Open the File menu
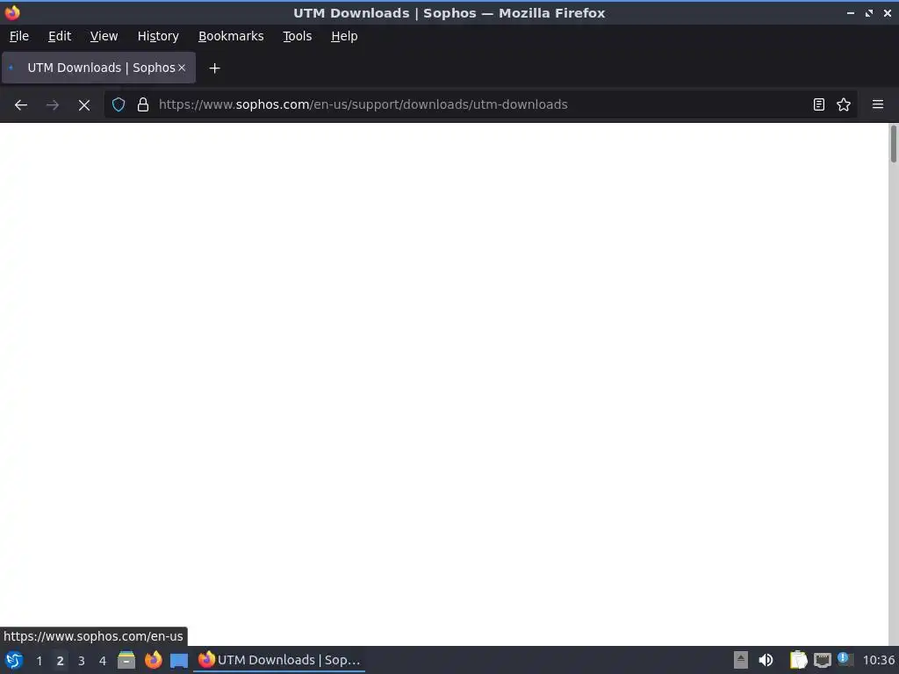The height and width of the screenshot is (674, 899). pyautogui.click(x=19, y=36)
